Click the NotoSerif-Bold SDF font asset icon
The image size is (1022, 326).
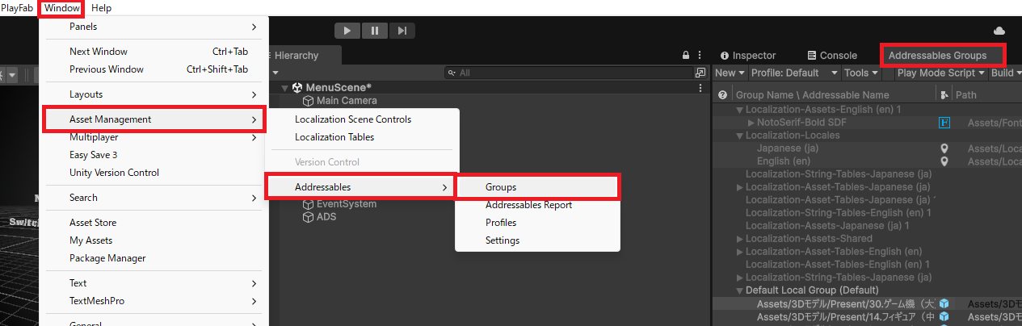pyautogui.click(x=944, y=123)
